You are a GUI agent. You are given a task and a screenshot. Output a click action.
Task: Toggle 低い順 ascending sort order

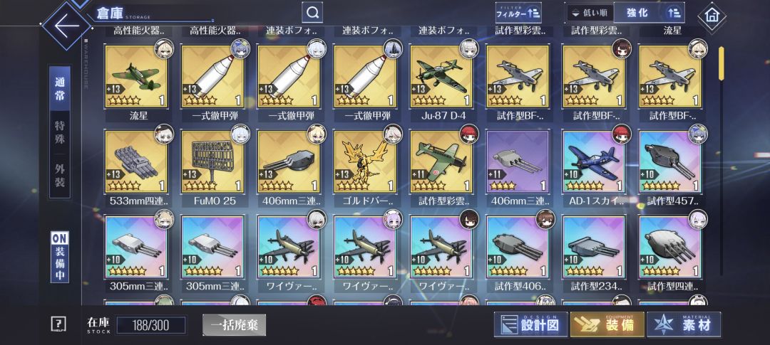590,13
